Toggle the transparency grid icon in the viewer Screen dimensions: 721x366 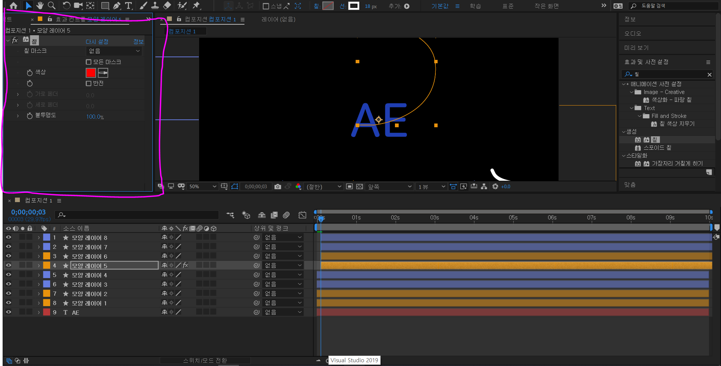360,186
